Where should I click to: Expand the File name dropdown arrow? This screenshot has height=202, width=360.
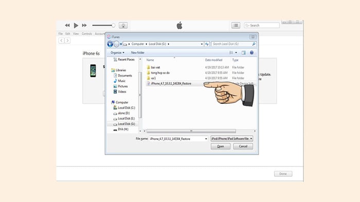[206, 139]
